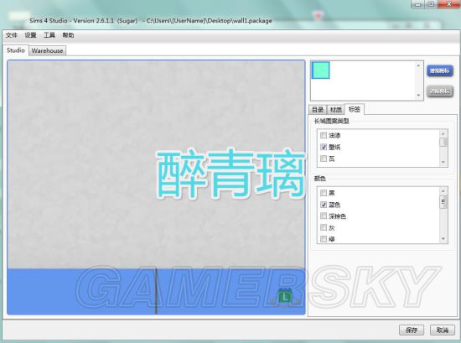Image resolution: width=461 pixels, height=343 pixels.
Task: Open the 工具 menu
Action: (x=49, y=35)
